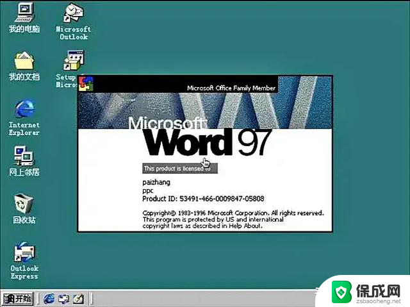Click the organization name 'ppc'
This screenshot has height=307, width=410.
point(148,190)
